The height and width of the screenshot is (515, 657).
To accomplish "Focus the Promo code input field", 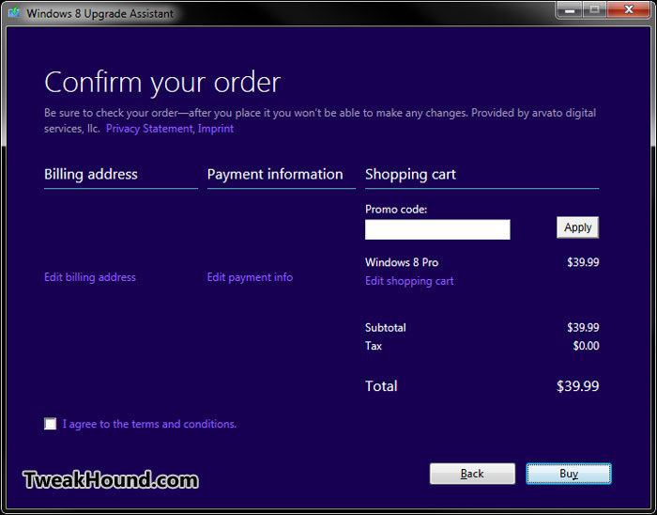I will click(437, 229).
